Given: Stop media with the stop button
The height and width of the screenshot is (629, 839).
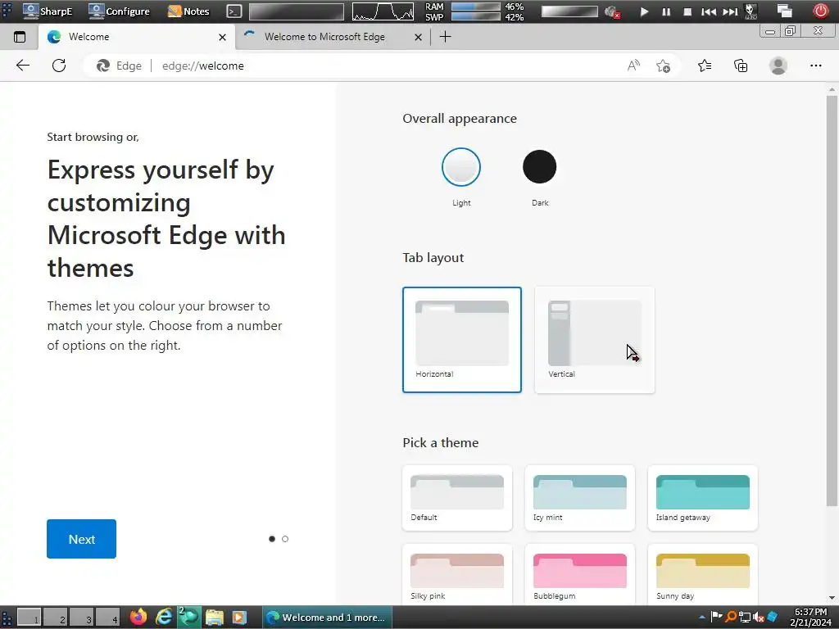Looking at the screenshot, I should click(687, 11).
